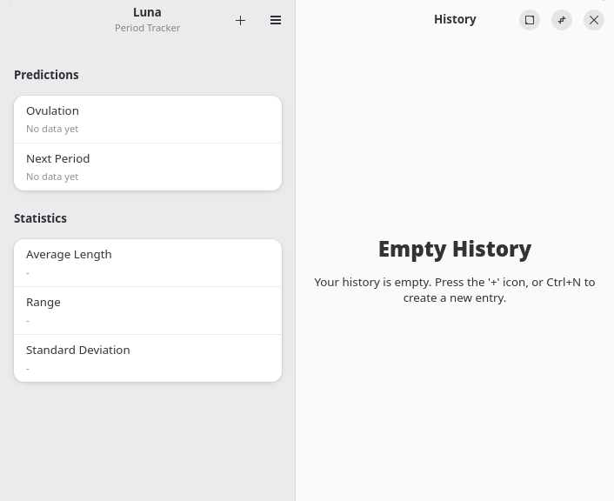Select the Ovulation prediction label
Screen dimensions: 614x501
(x=52, y=111)
